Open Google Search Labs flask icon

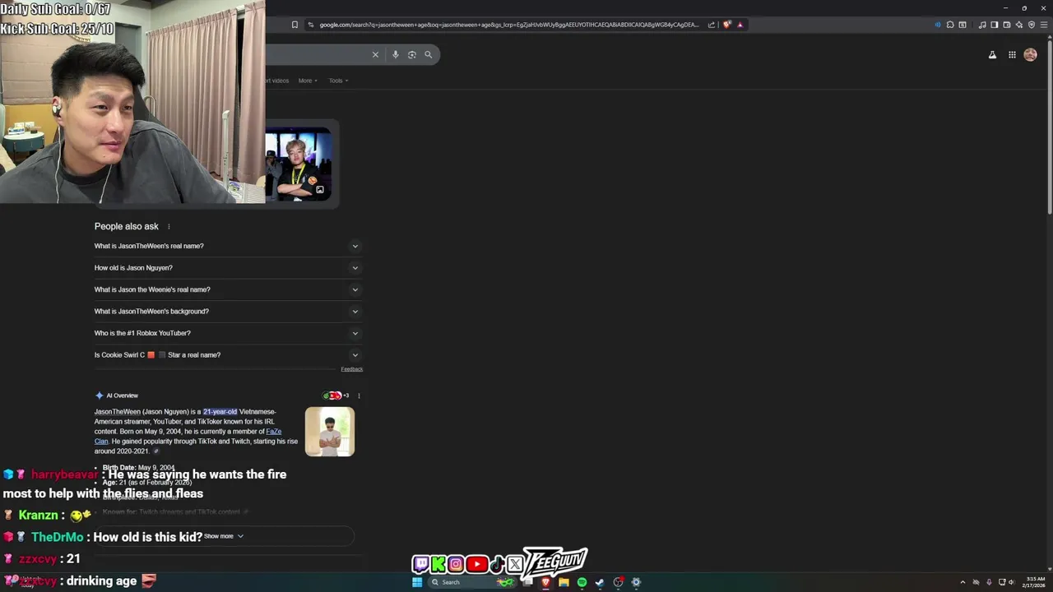(992, 55)
